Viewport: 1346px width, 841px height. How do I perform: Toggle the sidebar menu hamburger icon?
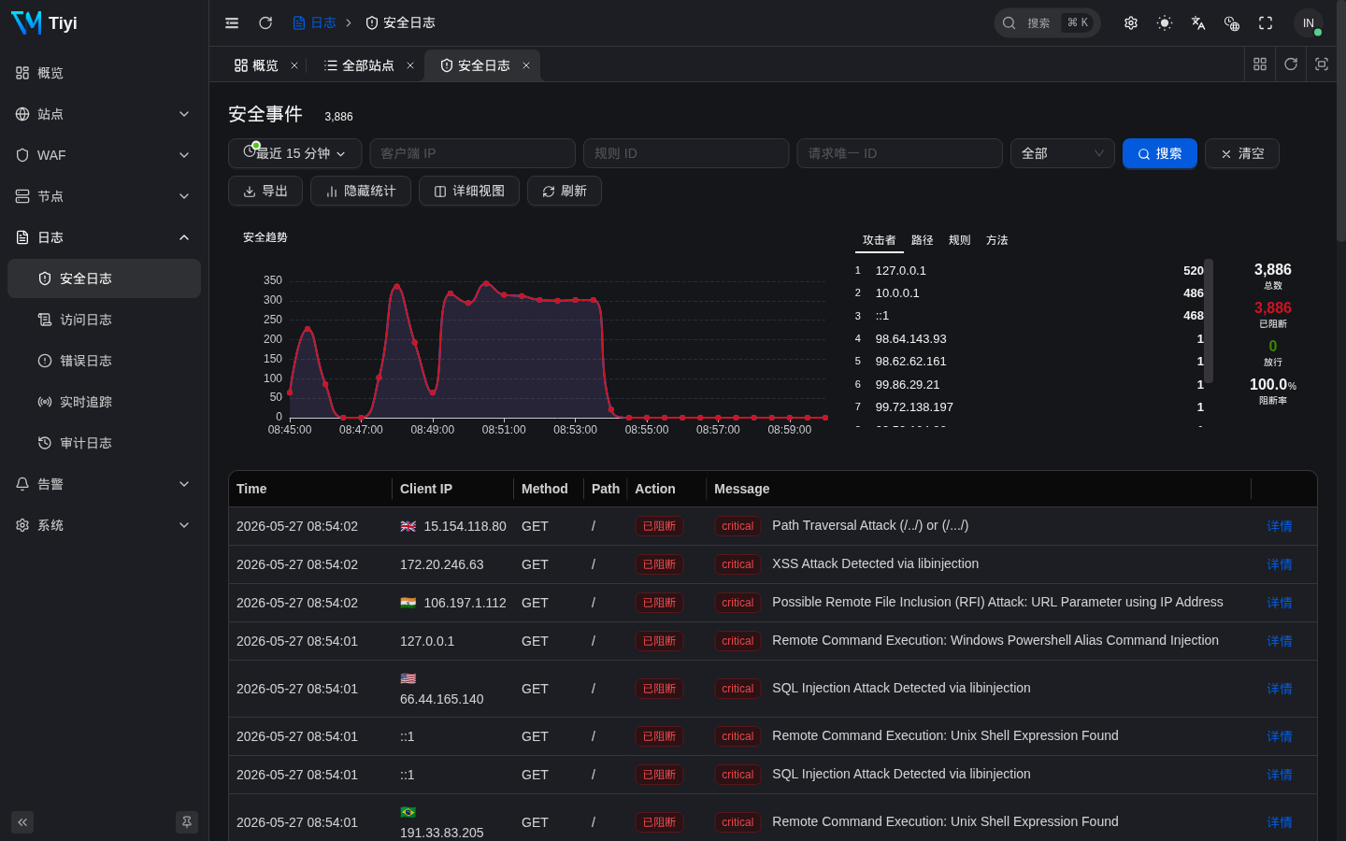pyautogui.click(x=232, y=22)
